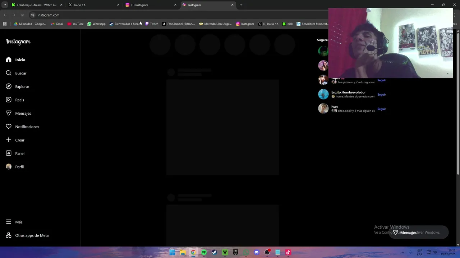Image resolution: width=460 pixels, height=258 pixels.
Task: Open Steam from taskbar
Action: click(214, 252)
